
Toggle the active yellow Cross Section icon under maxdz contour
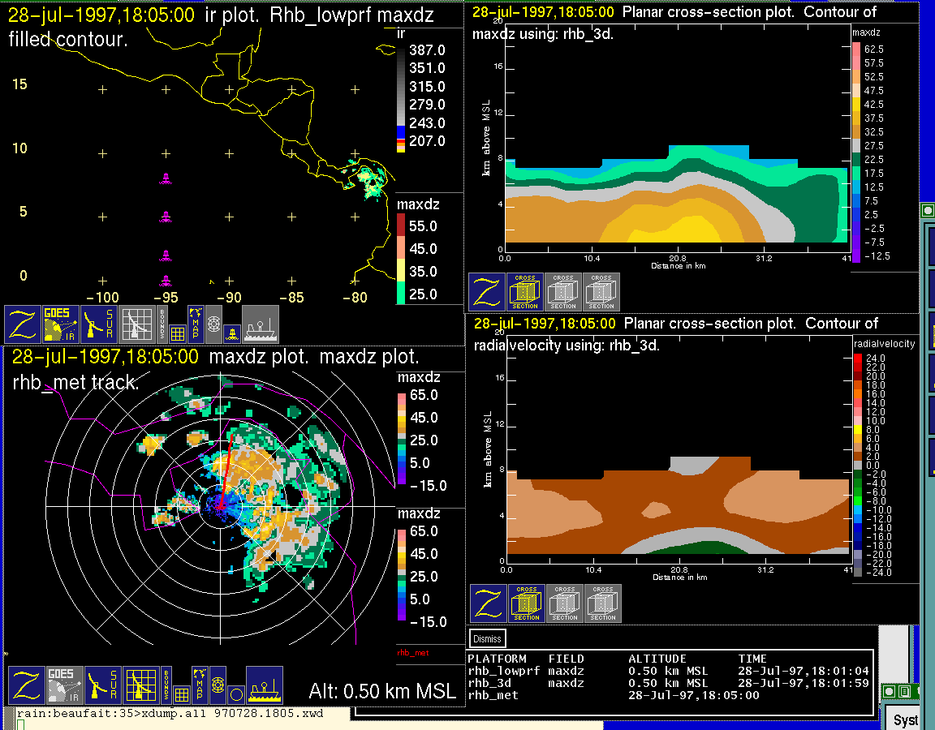[x=525, y=292]
